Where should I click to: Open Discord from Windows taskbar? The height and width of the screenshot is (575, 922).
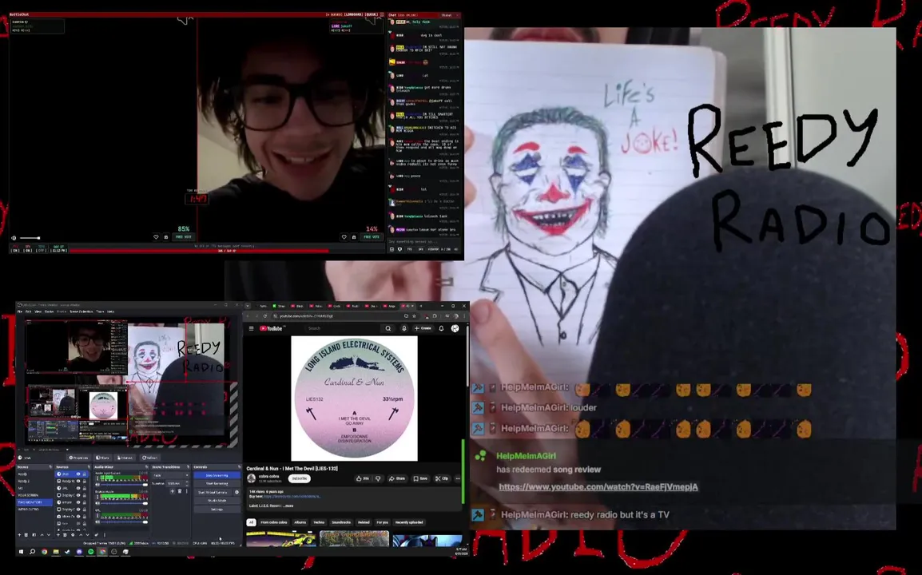click(x=79, y=552)
